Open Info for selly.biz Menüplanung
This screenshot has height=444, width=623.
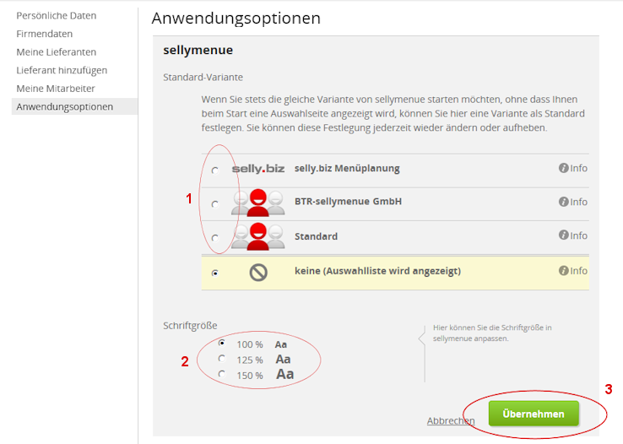coord(573,168)
